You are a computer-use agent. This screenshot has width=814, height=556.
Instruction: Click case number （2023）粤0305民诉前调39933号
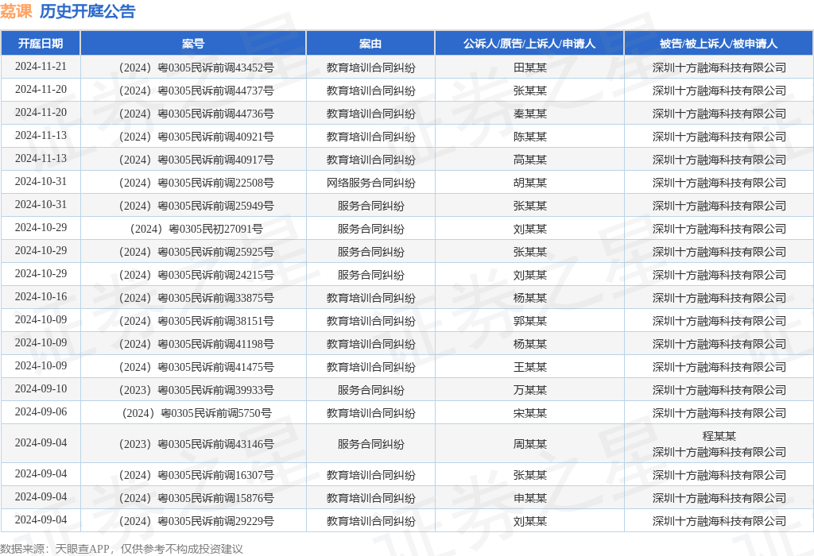192,389
